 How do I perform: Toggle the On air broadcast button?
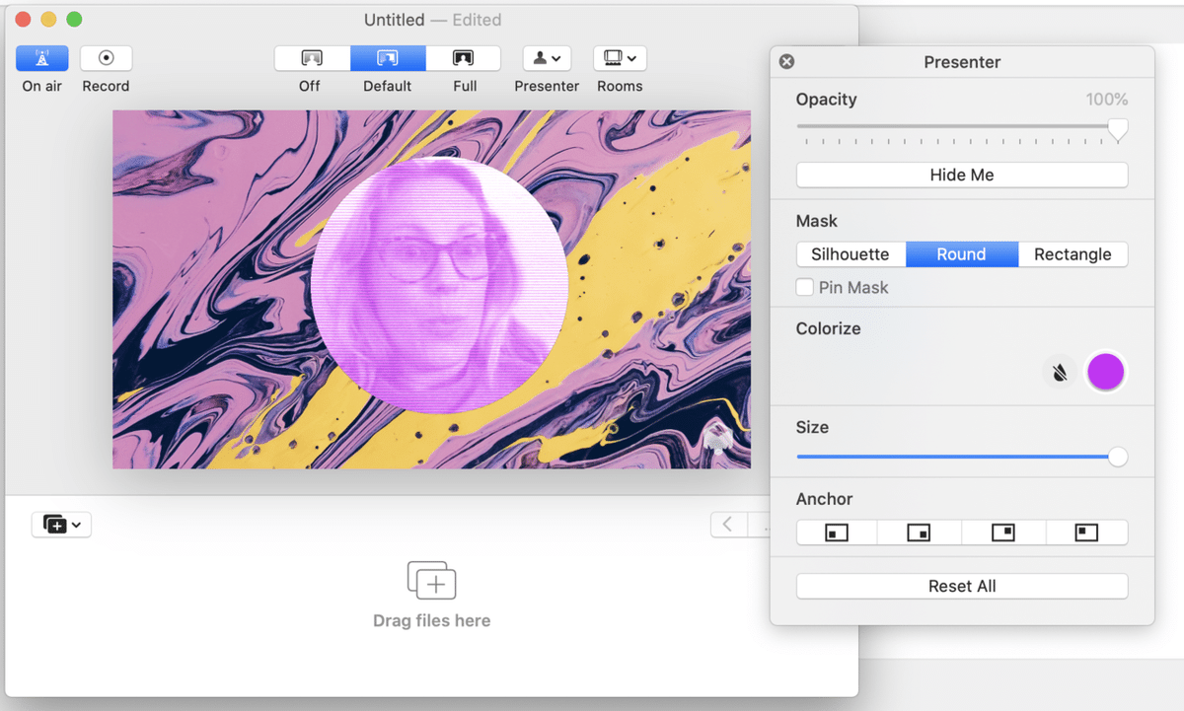tap(42, 58)
